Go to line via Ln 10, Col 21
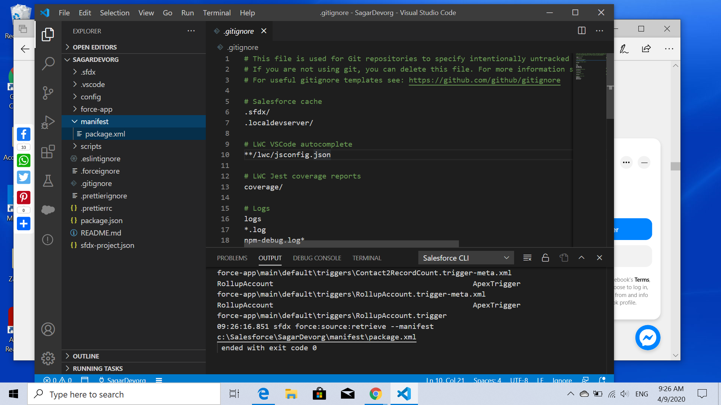This screenshot has height=405, width=721. [445, 380]
